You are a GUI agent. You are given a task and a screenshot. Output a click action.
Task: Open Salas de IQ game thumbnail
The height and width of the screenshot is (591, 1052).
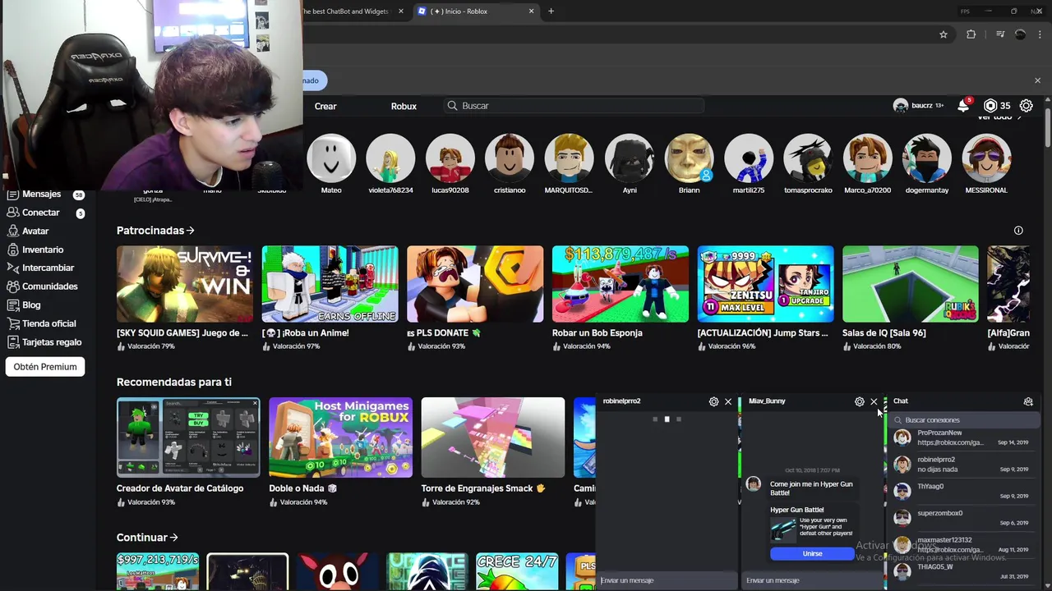tap(911, 284)
